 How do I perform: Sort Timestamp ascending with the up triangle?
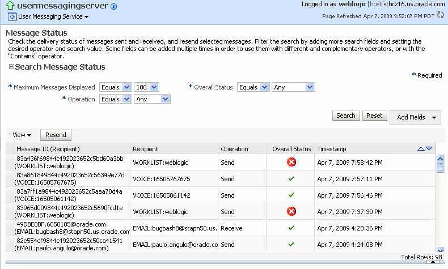point(421,148)
